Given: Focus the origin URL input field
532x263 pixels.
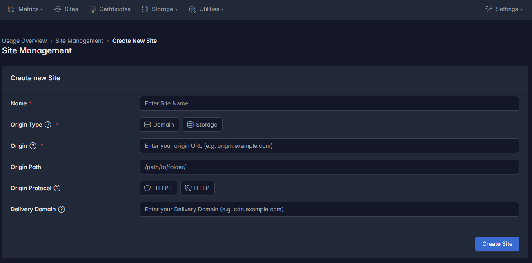Looking at the screenshot, I should coord(329,146).
